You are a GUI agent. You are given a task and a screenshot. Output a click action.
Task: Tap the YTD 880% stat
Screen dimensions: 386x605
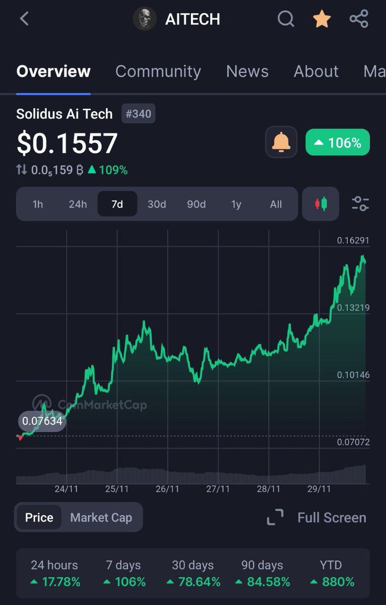pos(332,574)
